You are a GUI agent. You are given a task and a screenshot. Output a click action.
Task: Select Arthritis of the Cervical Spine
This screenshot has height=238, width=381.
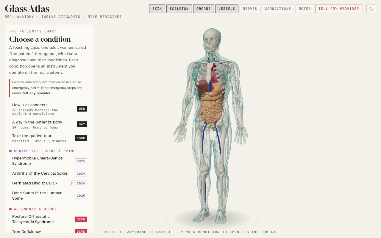tap(49, 173)
